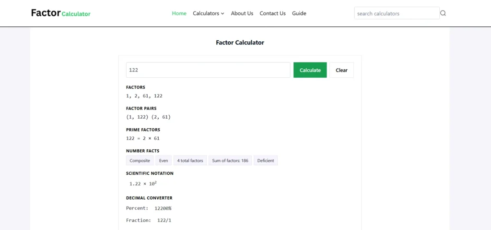
Task: Select the Even number fact tag
Action: point(164,160)
